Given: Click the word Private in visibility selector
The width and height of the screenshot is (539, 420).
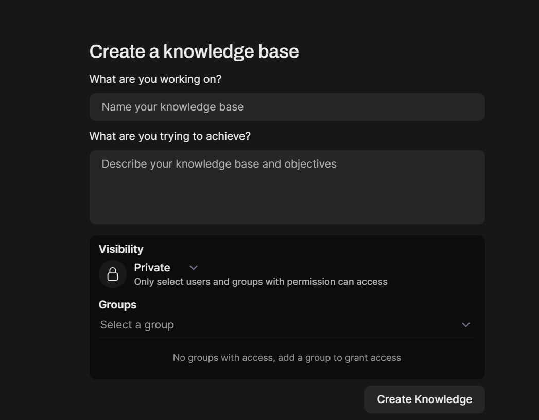Looking at the screenshot, I should 152,268.
